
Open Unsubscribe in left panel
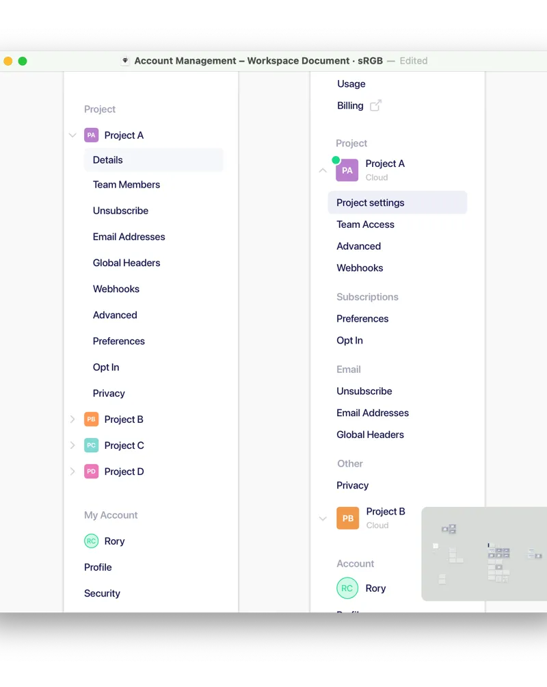(120, 211)
